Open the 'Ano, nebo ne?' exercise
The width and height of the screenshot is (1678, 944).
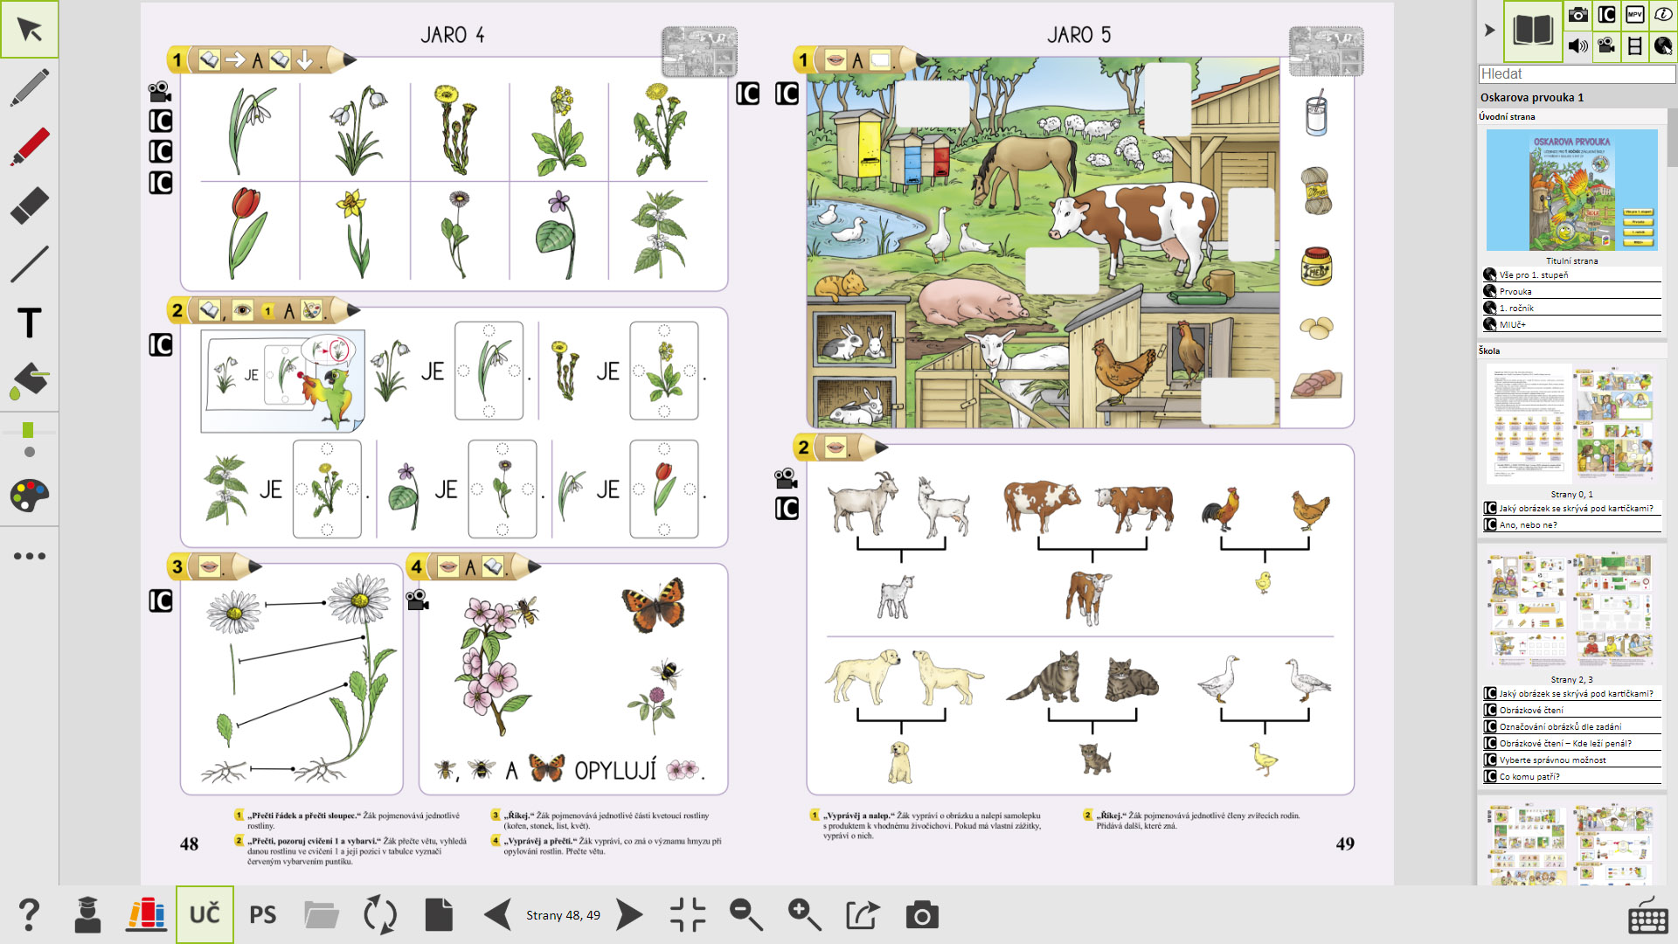pyautogui.click(x=1571, y=524)
